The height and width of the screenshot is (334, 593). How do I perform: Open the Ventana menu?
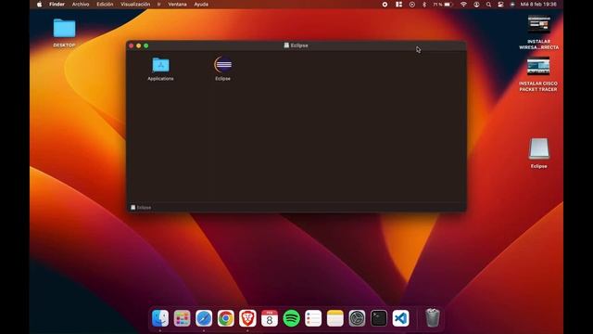click(177, 4)
